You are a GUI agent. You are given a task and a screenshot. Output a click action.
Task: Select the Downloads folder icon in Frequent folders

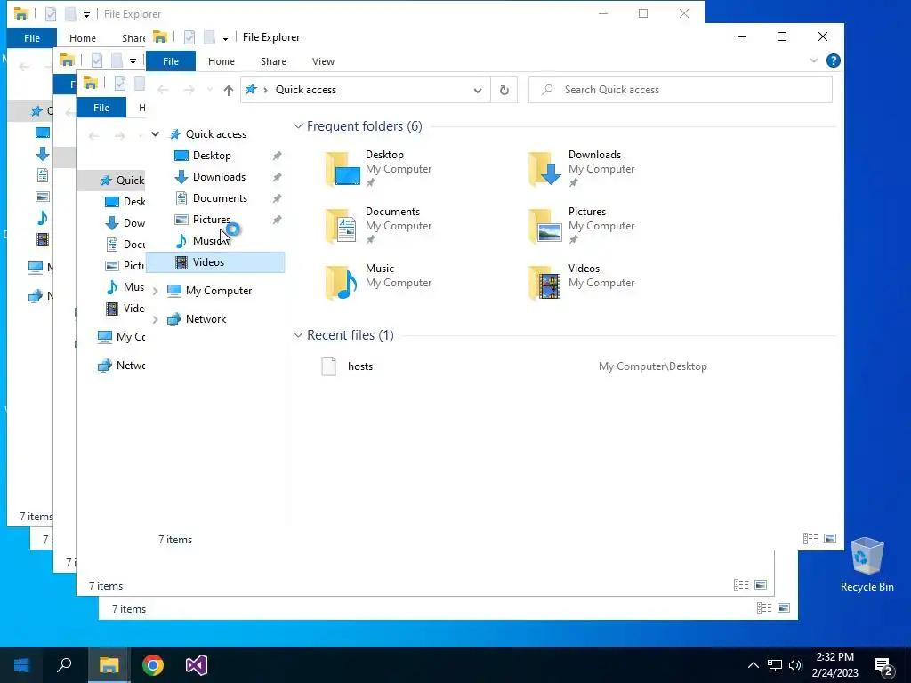(x=545, y=168)
